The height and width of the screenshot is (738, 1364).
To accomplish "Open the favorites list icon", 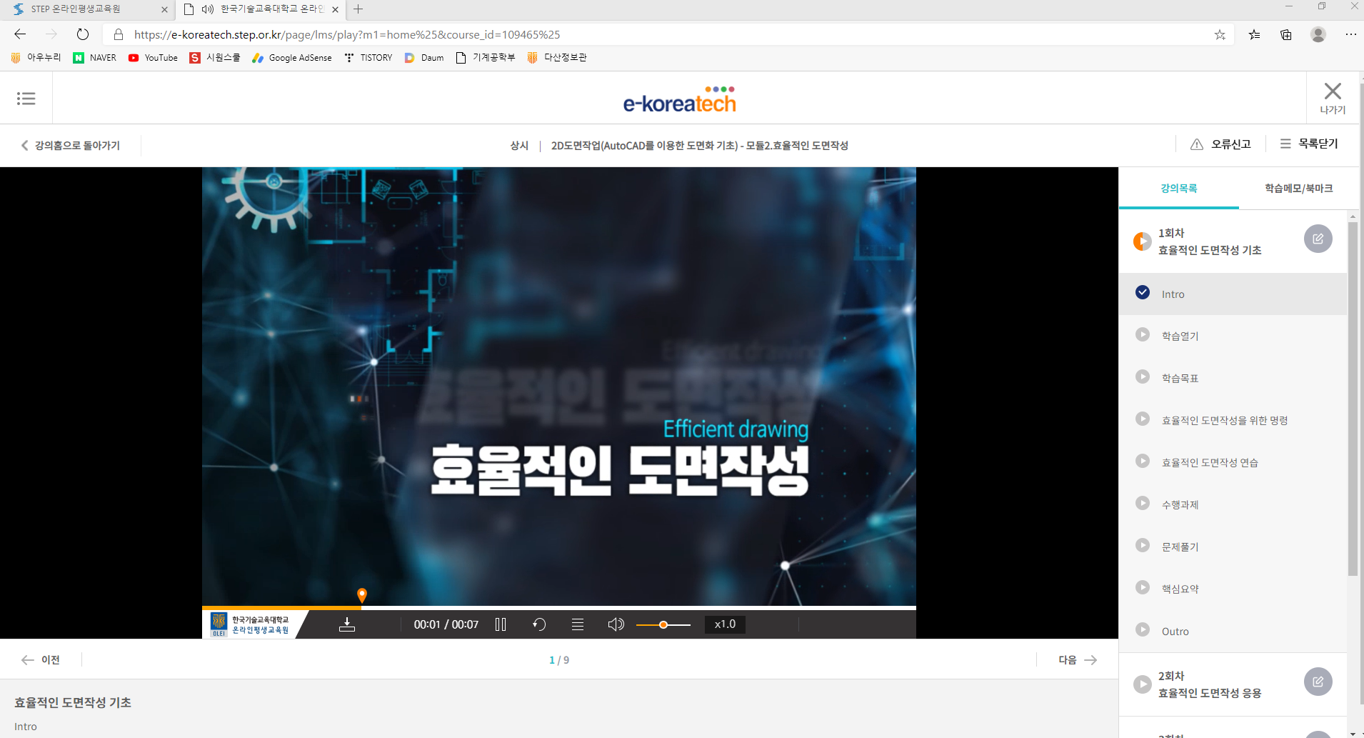I will coord(1254,34).
